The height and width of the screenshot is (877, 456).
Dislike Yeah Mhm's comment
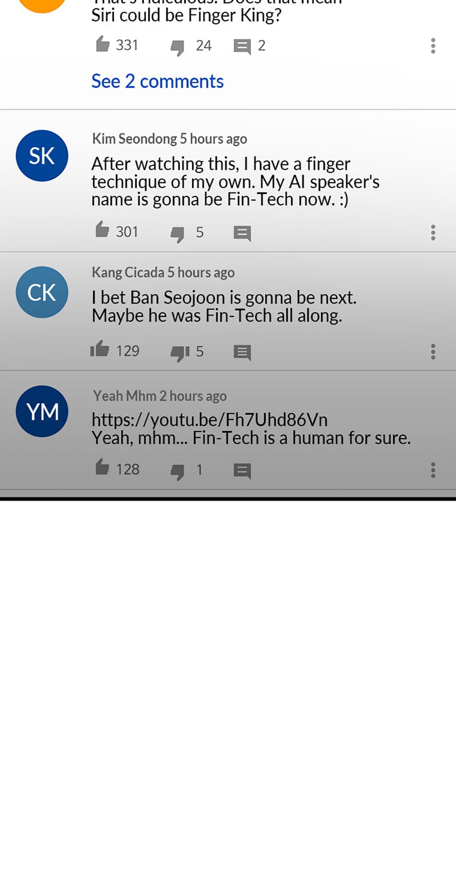(178, 472)
